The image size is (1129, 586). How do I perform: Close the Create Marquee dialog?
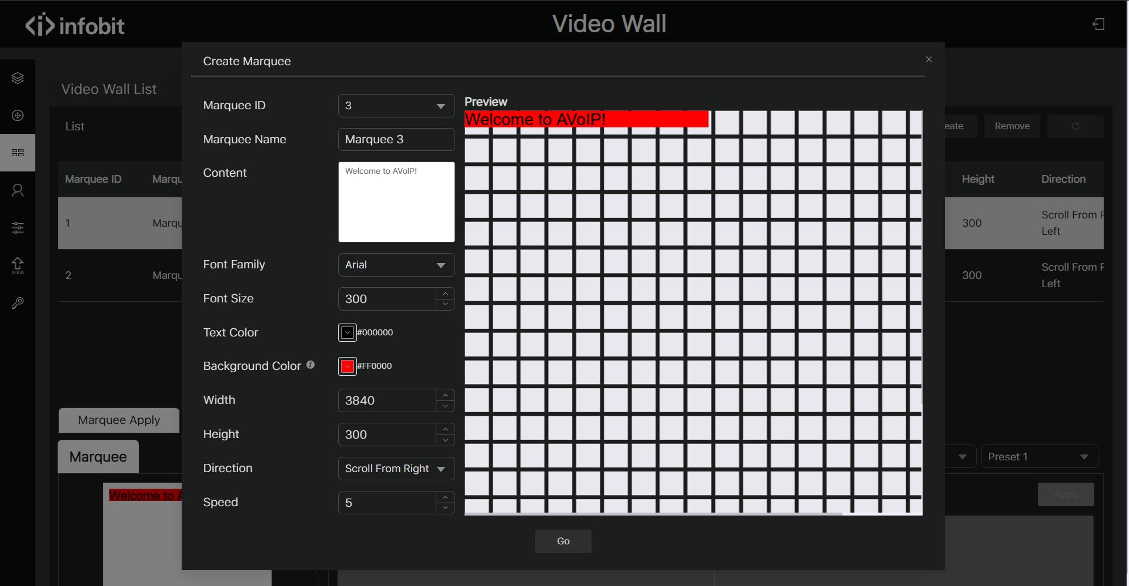pos(929,59)
